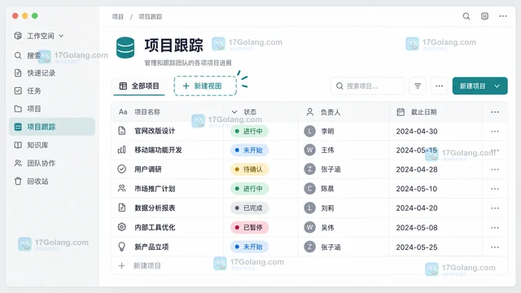Expand the 工作空间 workspace dropdown

click(61, 36)
